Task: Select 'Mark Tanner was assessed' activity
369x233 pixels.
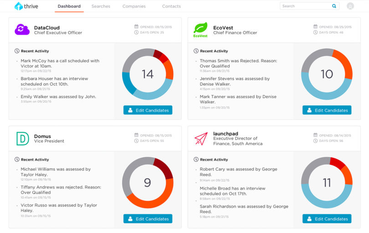Action: (238, 102)
